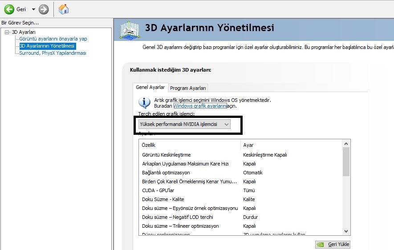Select the Görüntü Keskinleştirme row

coord(240,155)
